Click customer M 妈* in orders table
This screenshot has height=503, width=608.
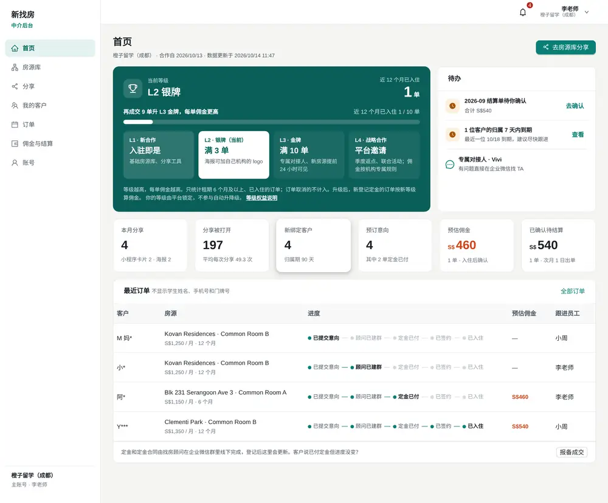pos(125,338)
